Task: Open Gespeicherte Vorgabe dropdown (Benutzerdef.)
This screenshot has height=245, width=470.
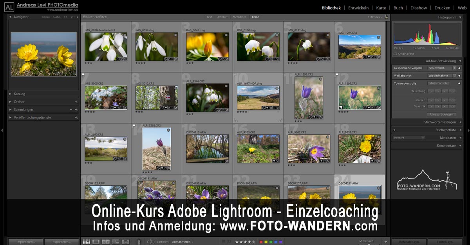Action: click(442, 68)
